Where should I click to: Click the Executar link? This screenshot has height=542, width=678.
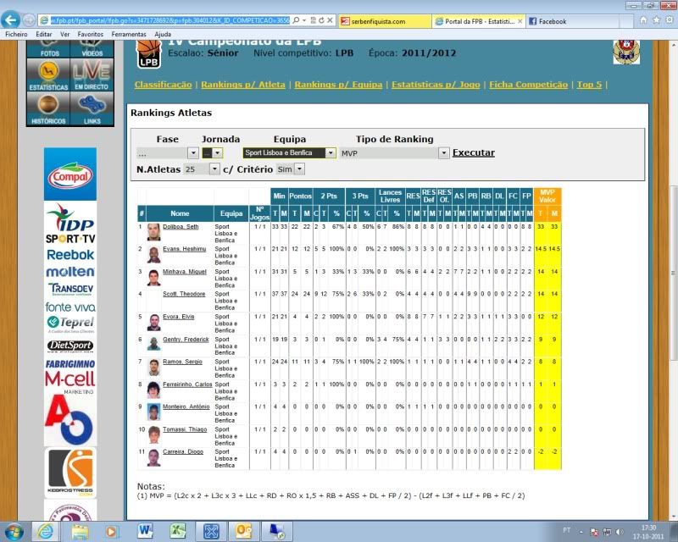point(474,152)
